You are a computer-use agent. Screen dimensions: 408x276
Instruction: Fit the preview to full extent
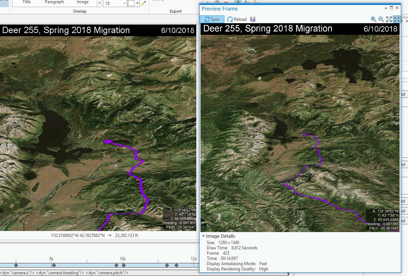click(x=389, y=19)
